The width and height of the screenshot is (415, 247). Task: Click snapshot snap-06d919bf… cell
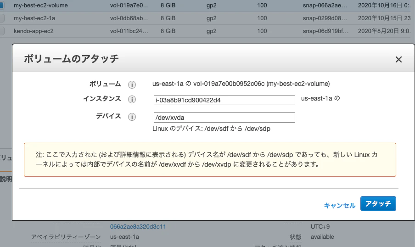point(326,31)
